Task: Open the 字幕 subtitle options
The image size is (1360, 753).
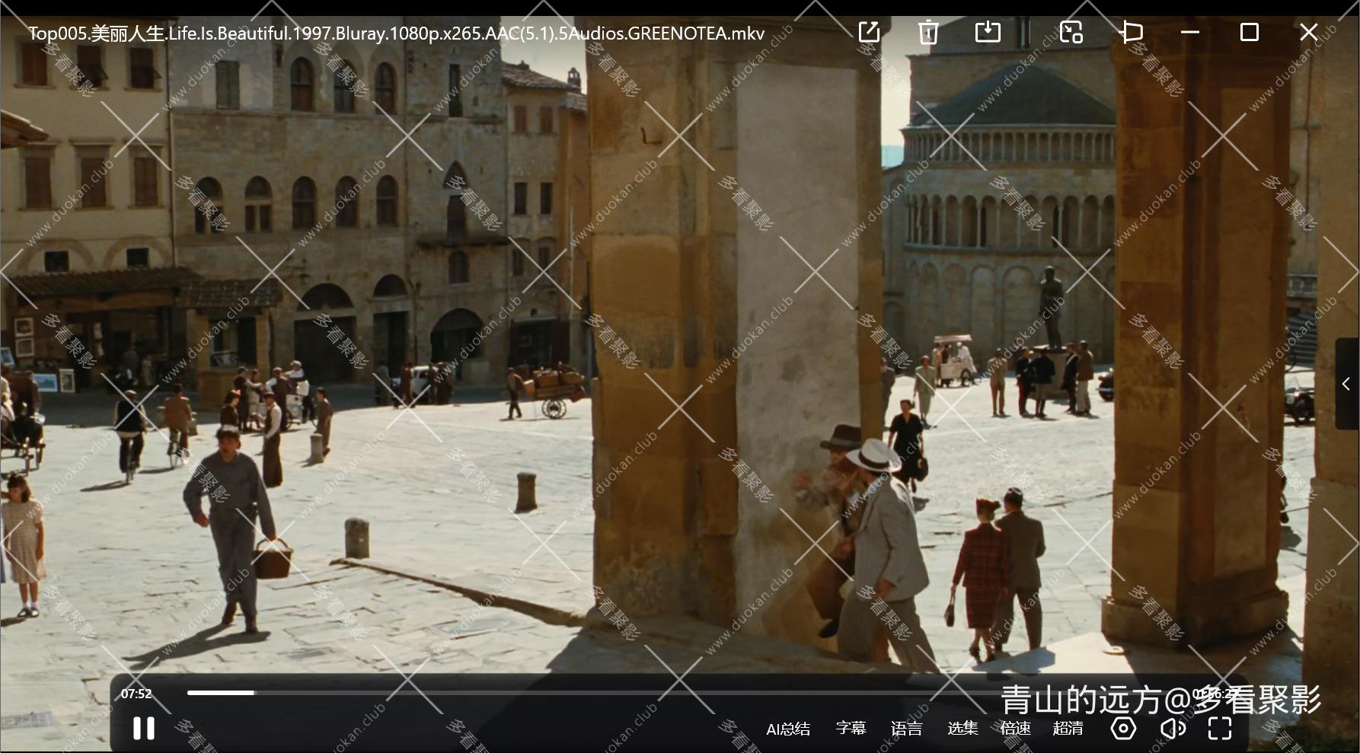Action: [x=851, y=729]
